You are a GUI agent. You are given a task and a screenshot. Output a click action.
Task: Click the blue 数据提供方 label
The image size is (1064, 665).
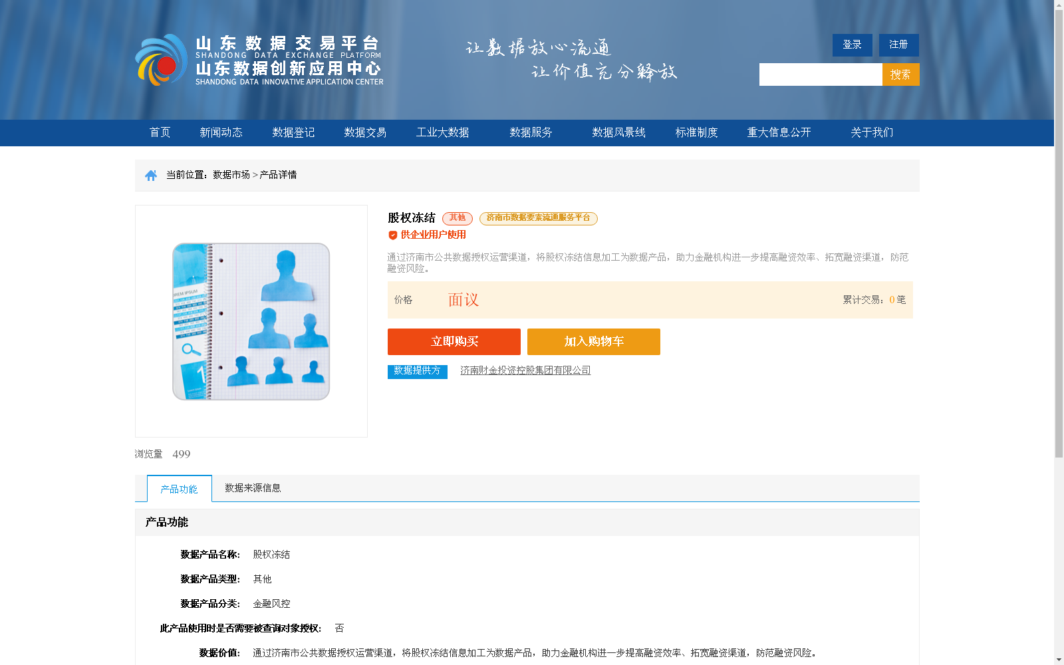pos(418,371)
